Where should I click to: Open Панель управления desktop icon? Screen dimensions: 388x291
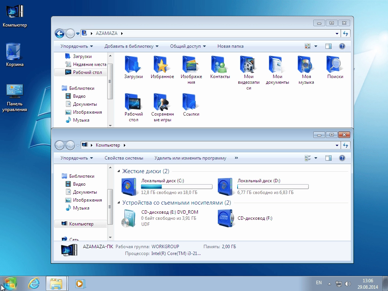pyautogui.click(x=15, y=98)
